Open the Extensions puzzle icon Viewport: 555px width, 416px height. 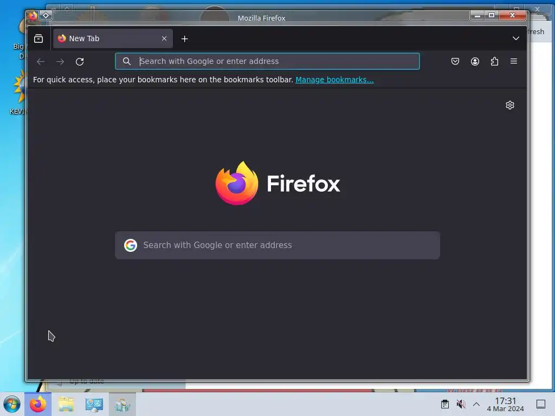[x=494, y=61]
